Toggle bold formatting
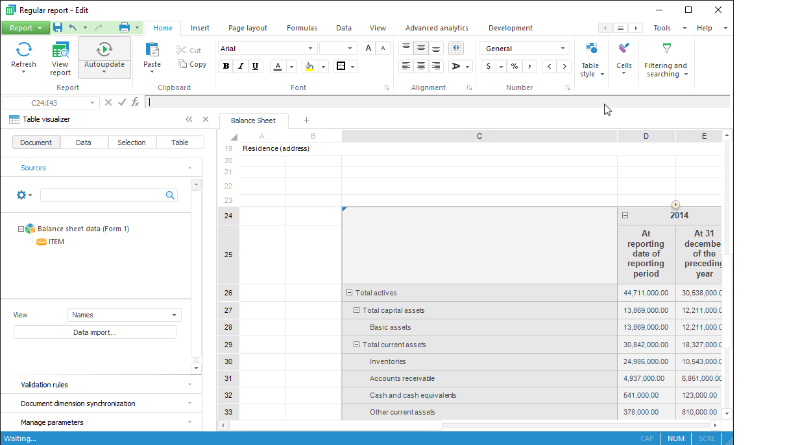This screenshot has width=787, height=445. (x=226, y=66)
